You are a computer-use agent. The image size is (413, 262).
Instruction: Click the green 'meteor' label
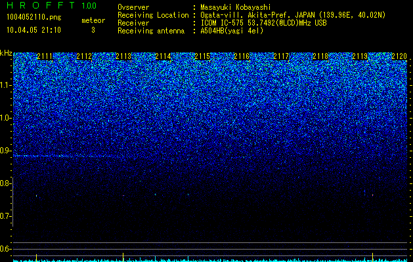click(x=93, y=20)
